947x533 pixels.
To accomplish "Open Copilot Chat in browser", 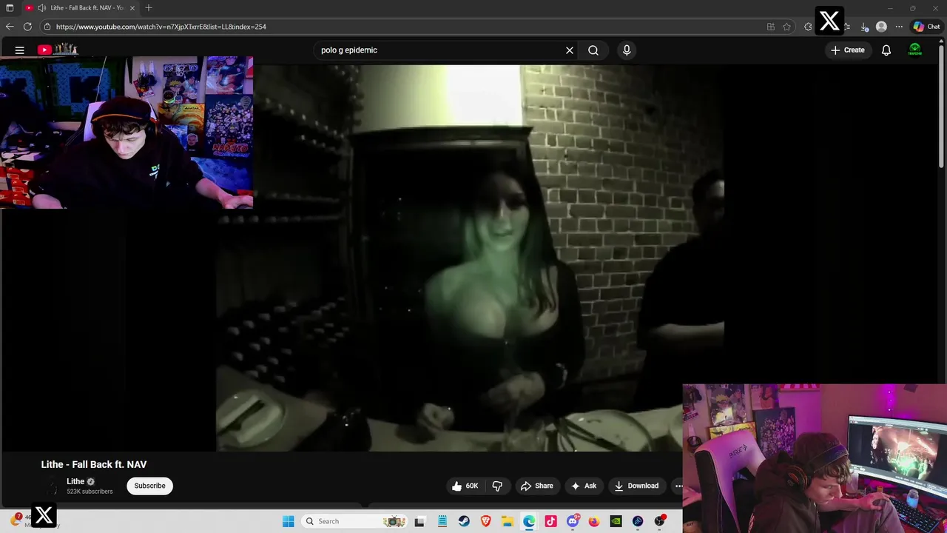I will tap(926, 27).
